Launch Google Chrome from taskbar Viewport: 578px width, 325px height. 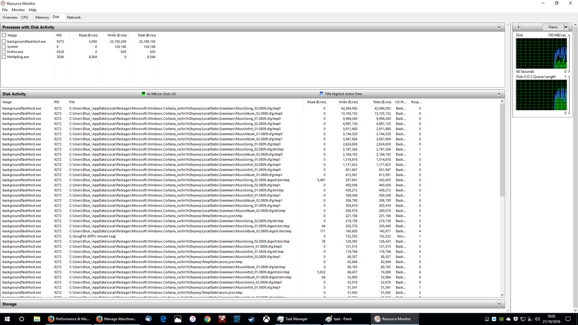coord(207,319)
